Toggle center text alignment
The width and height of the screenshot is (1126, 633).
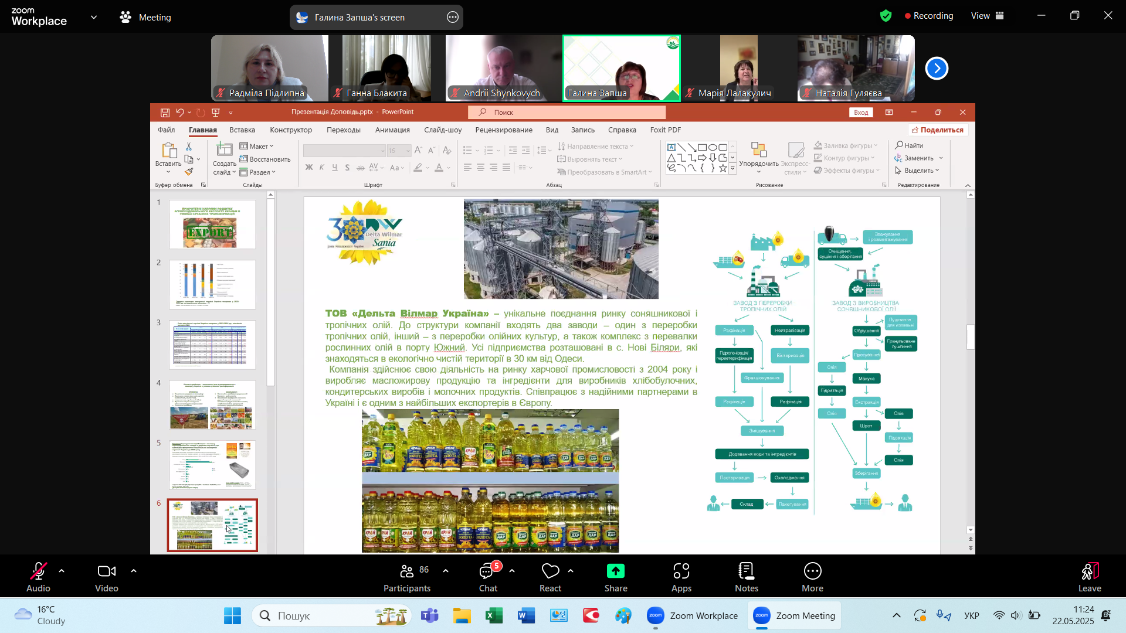click(480, 168)
